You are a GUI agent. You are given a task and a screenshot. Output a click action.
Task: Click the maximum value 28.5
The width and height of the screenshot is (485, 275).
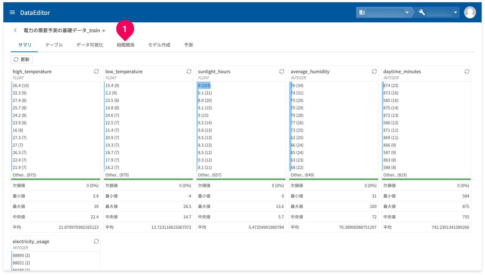(x=187, y=206)
